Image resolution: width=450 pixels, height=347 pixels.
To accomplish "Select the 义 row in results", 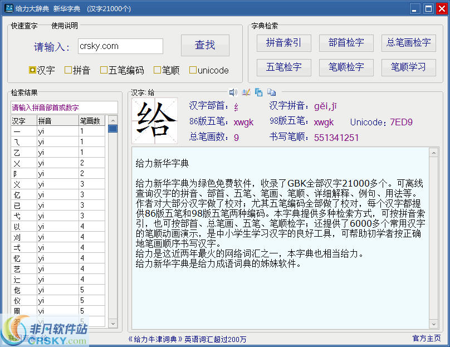I will [x=58, y=184].
